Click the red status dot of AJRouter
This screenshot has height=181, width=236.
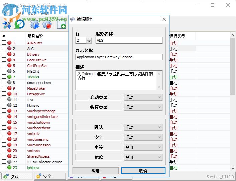[9, 43]
